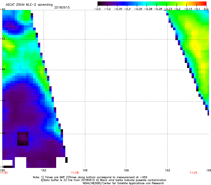Image resolution: width=211 pixels, height=185 pixels.
Task: Click the -0.3 color scale label
Action: [x=127, y=9]
